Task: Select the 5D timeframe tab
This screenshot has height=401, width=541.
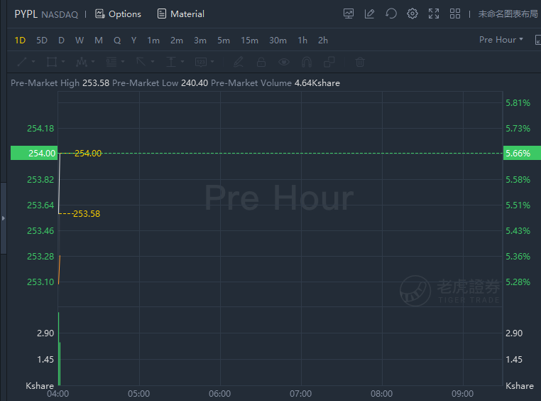Action: [x=42, y=41]
